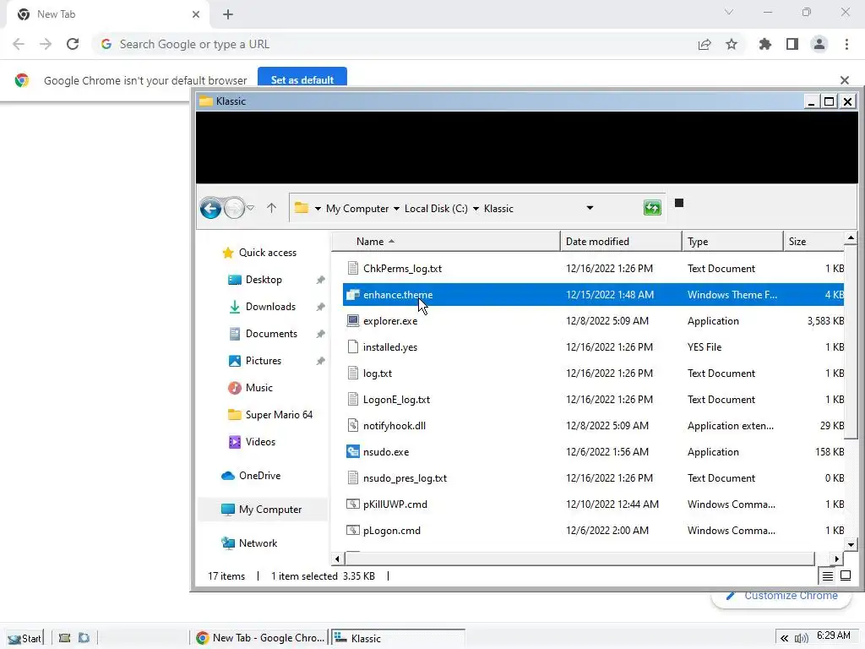
Task: Toggle Chrome side panel
Action: pos(792,44)
